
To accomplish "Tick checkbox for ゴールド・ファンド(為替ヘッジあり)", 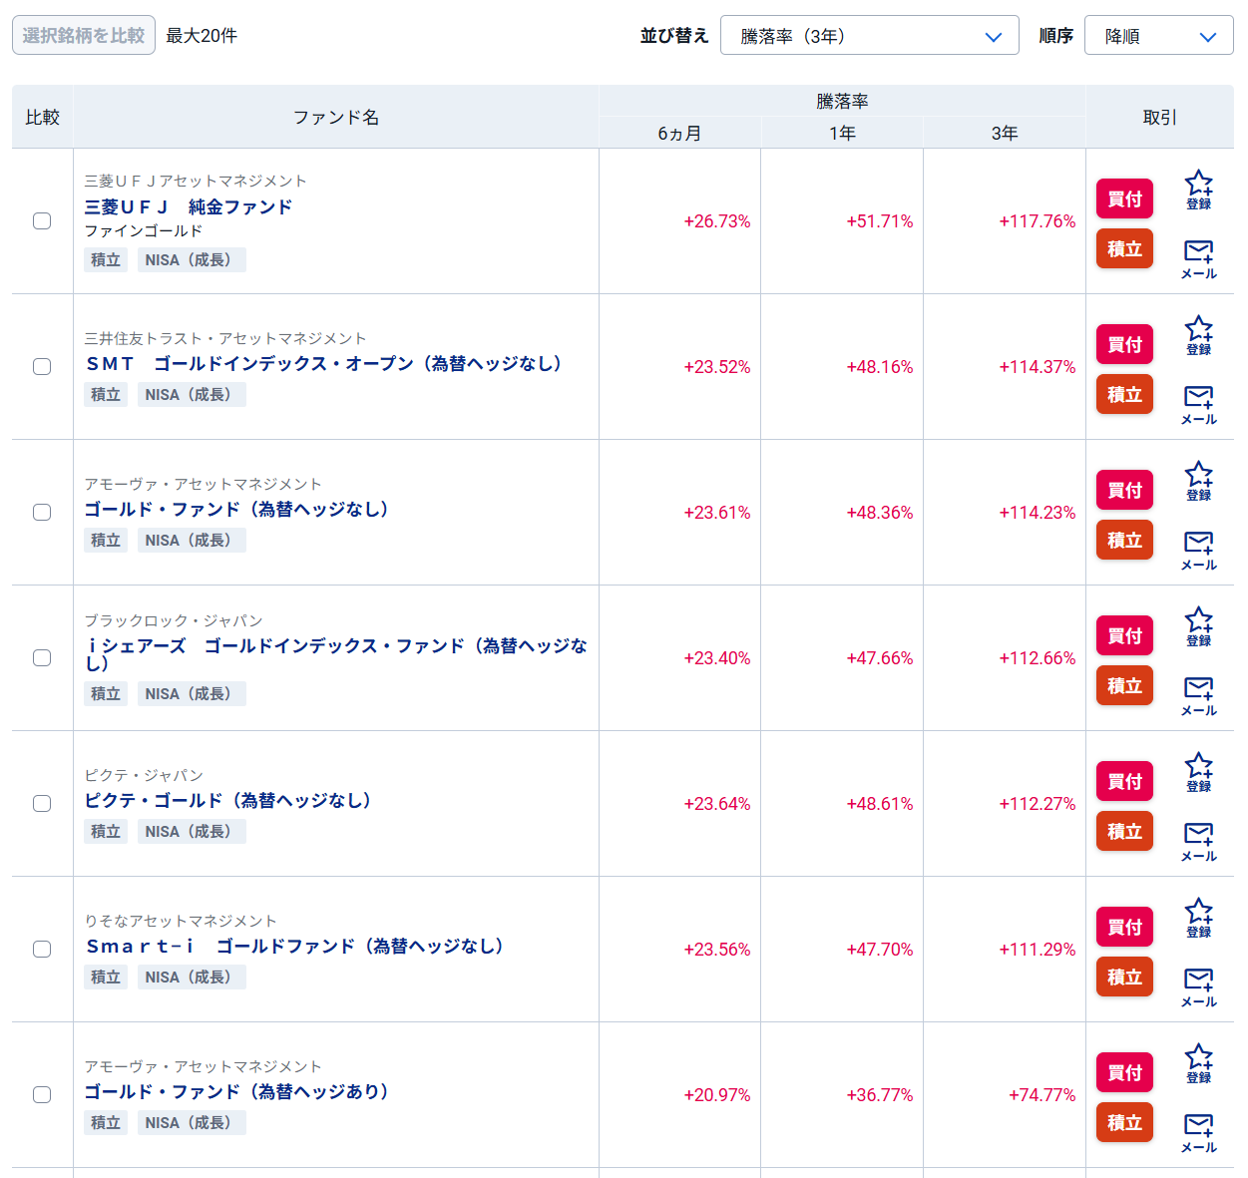I will pyautogui.click(x=42, y=1094).
